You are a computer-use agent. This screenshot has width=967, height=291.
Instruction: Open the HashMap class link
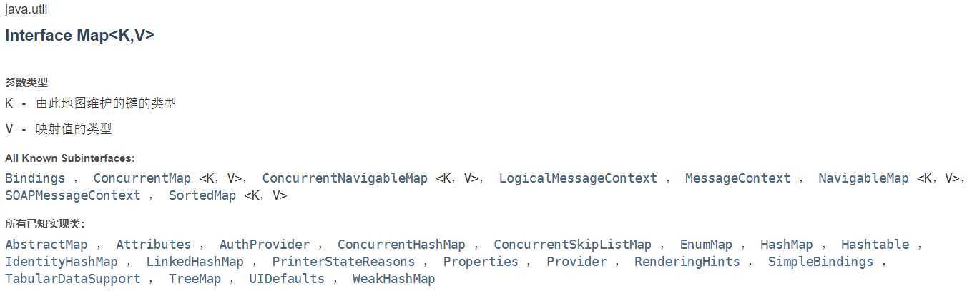tap(786, 245)
